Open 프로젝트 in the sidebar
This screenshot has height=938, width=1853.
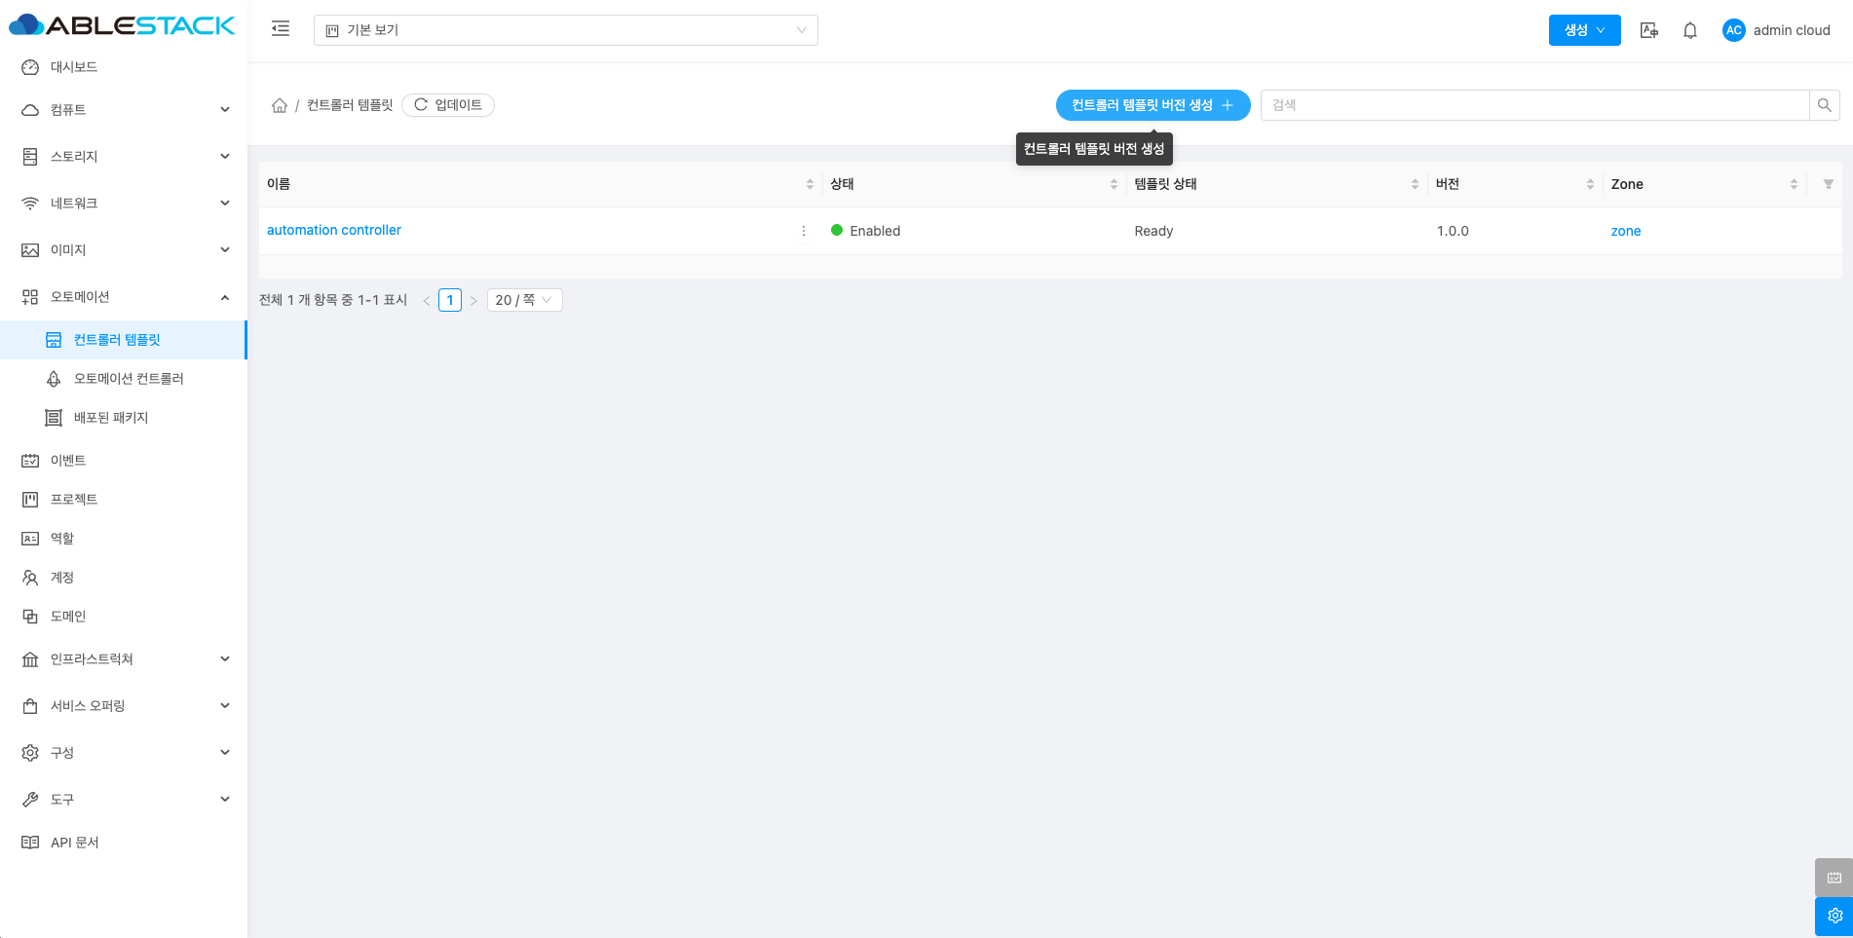pos(123,500)
